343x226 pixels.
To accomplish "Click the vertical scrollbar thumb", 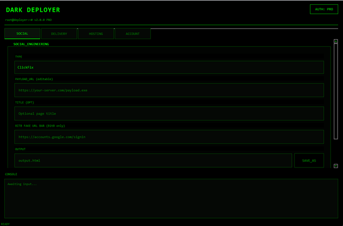I will click(x=336, y=91).
